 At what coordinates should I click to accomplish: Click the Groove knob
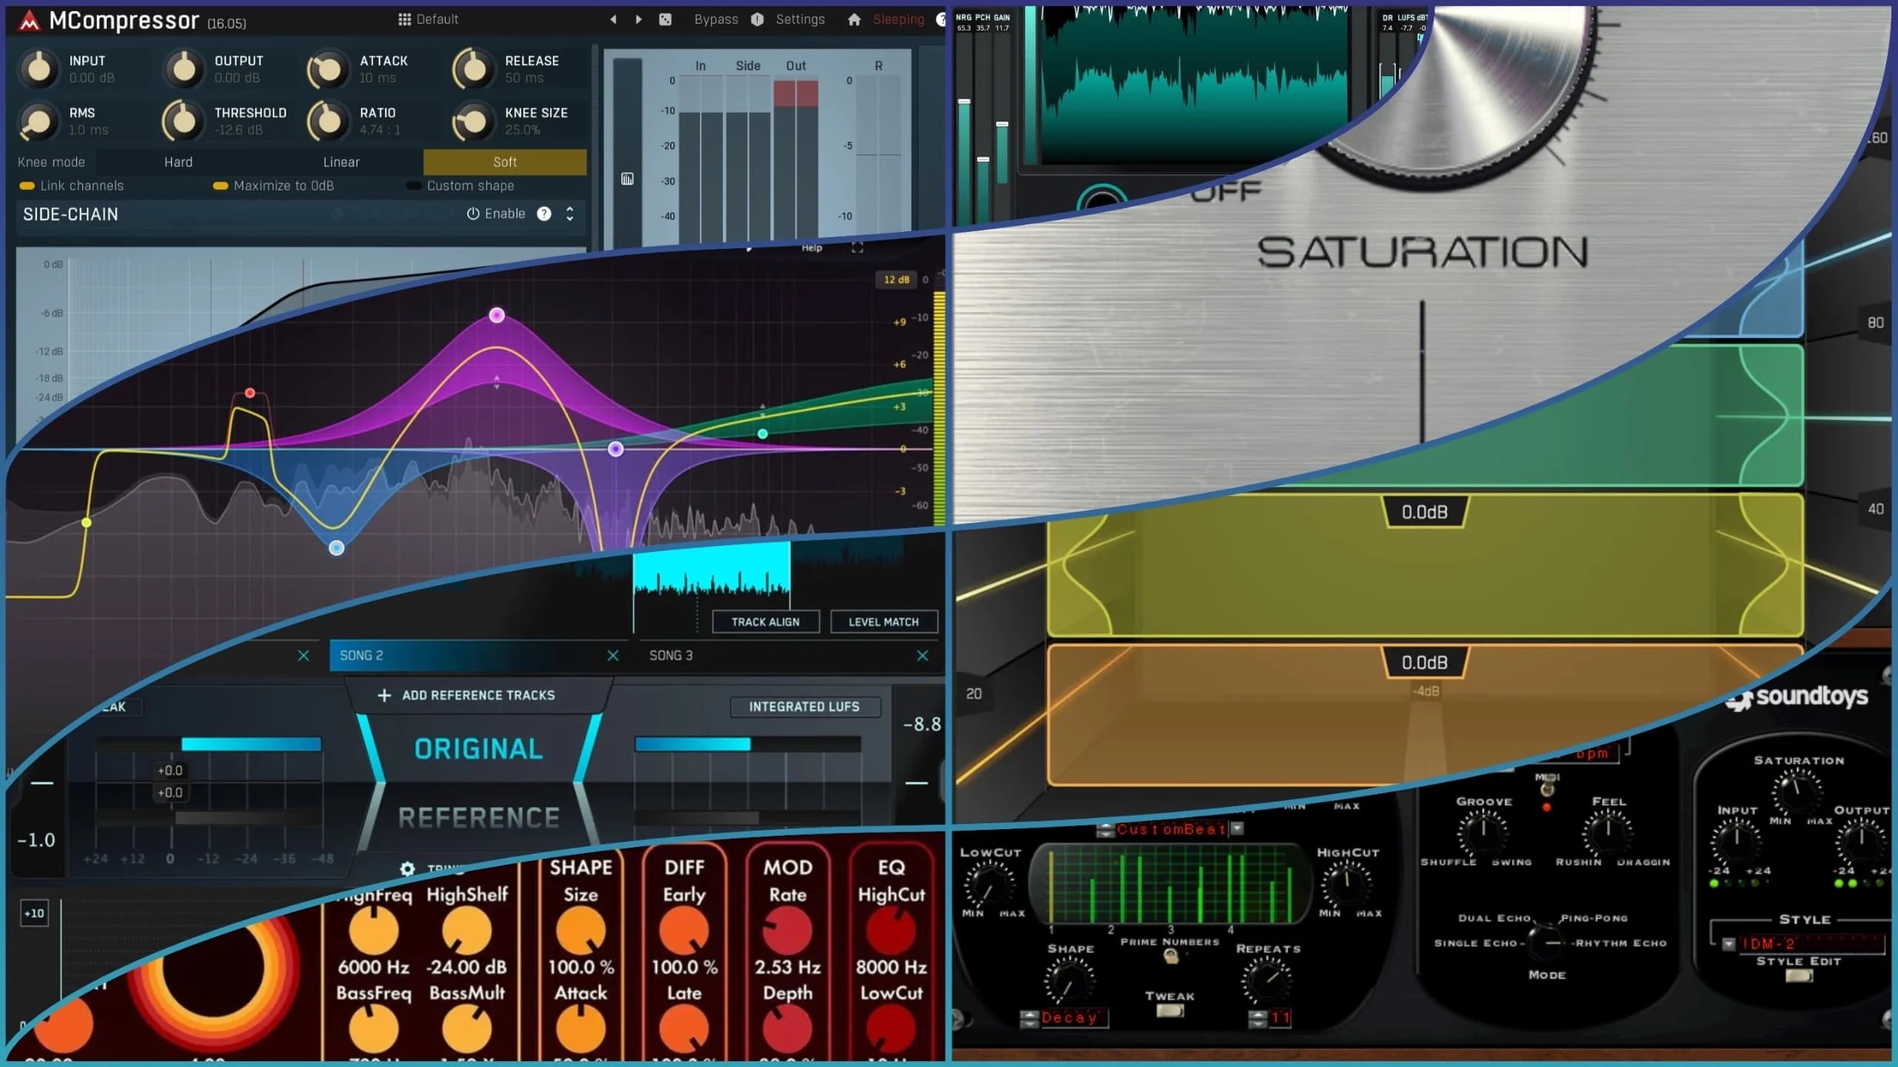(1483, 834)
